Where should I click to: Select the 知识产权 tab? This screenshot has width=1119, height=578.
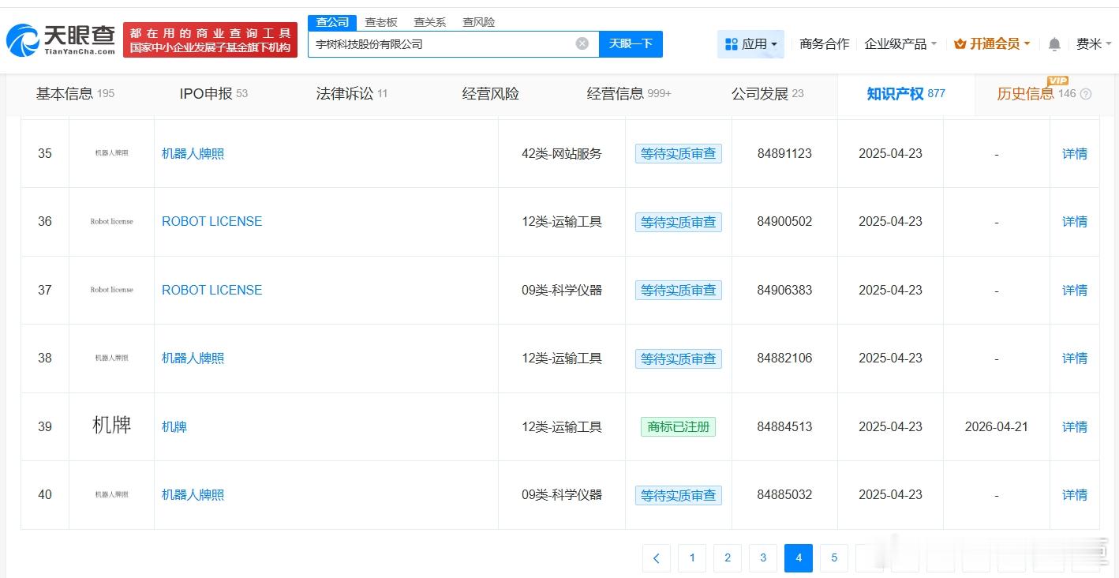click(906, 94)
